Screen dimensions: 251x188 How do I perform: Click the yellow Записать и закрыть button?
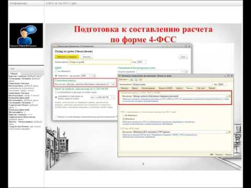[67, 57]
